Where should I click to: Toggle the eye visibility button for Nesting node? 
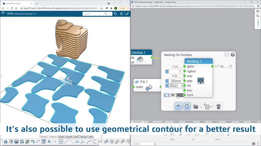tap(178, 106)
